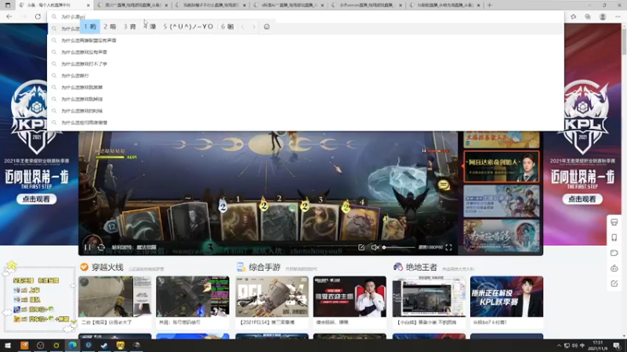
Task: Adjust the player volume slider
Action: click(399, 247)
